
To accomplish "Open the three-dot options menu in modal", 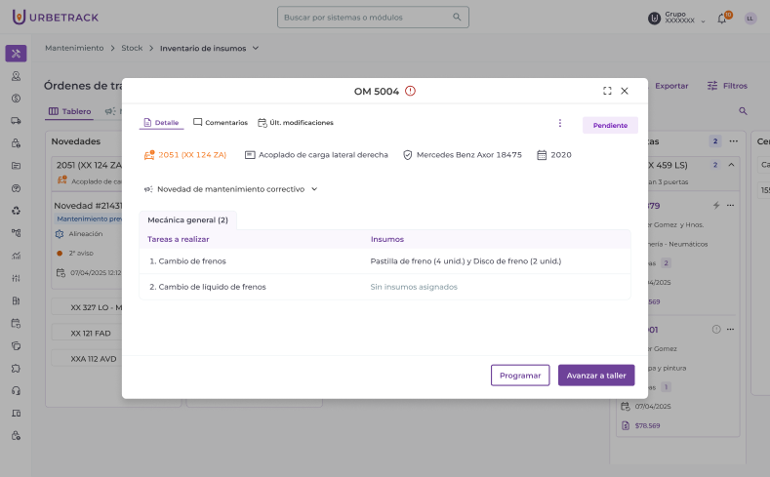I will click(x=560, y=123).
